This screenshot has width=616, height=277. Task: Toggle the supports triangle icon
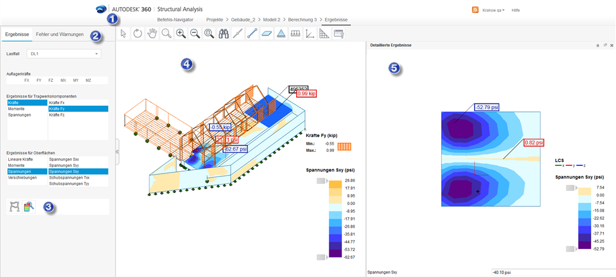click(280, 34)
